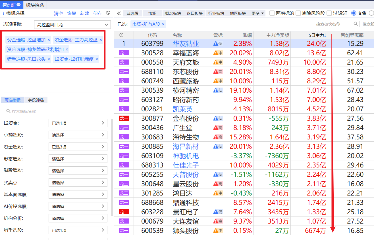
Task: Click the 中 risk badge for 西藏旅游
Action: point(218,81)
